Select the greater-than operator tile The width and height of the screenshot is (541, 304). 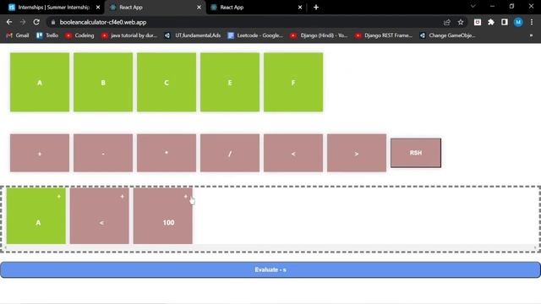(x=357, y=153)
